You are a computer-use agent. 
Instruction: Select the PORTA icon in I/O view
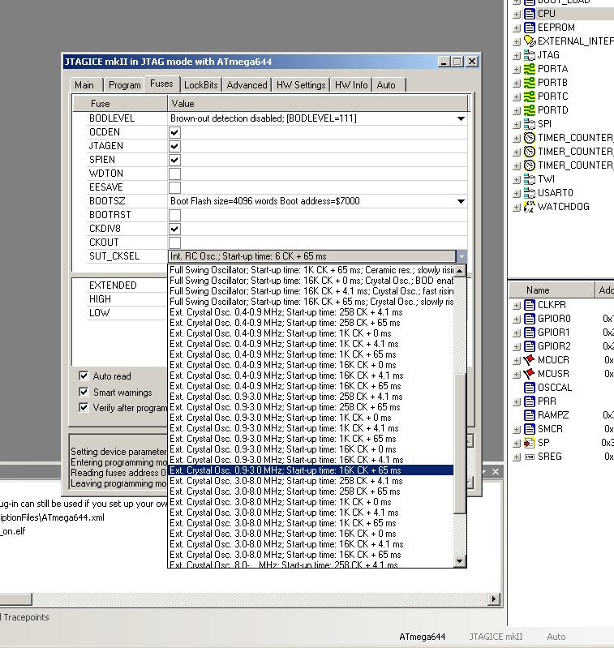point(530,69)
